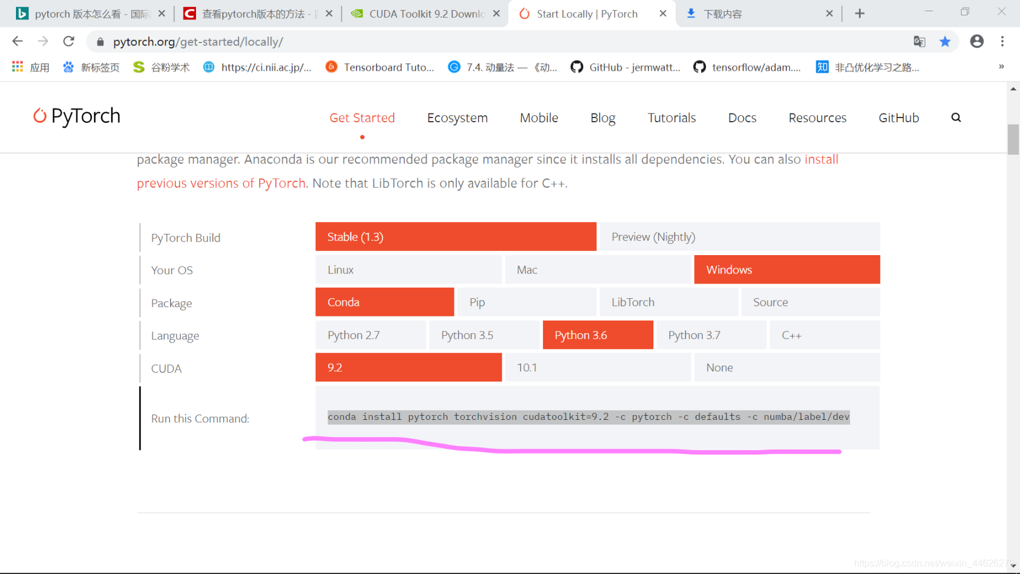Select Source package option

[x=810, y=302]
